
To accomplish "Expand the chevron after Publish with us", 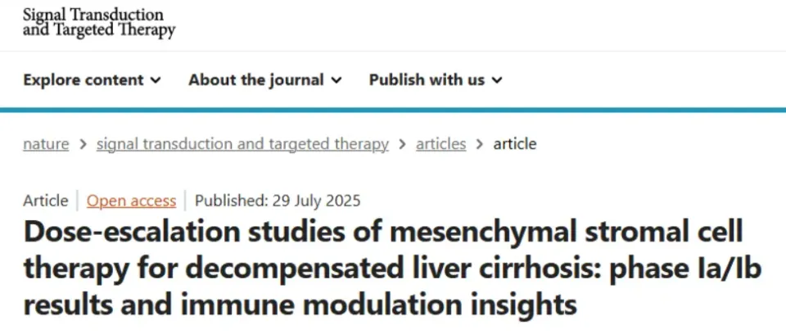I will pyautogui.click(x=497, y=80).
